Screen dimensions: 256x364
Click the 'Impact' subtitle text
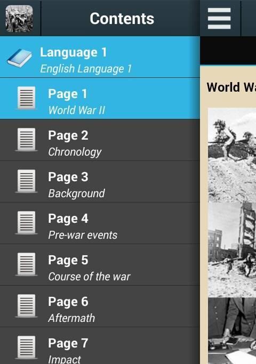[x=65, y=359]
